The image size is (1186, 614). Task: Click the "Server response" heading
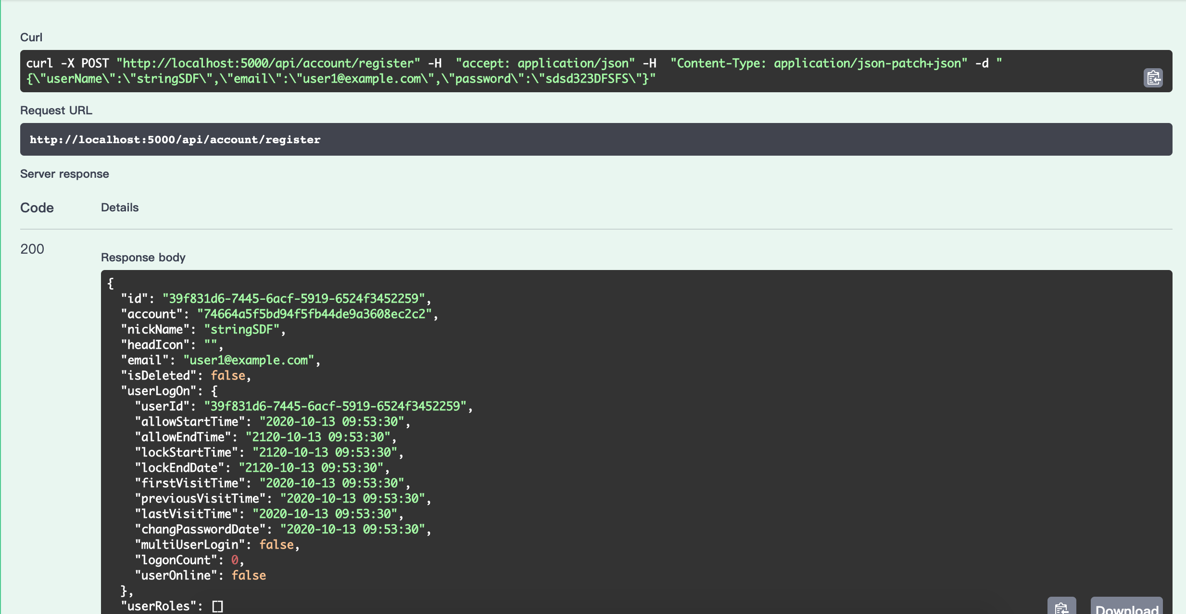[64, 174]
